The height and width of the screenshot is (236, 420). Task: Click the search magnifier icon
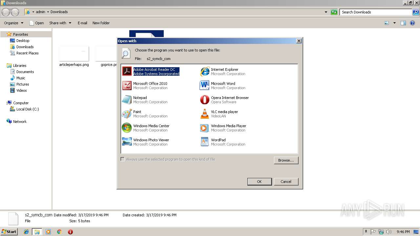click(416, 12)
